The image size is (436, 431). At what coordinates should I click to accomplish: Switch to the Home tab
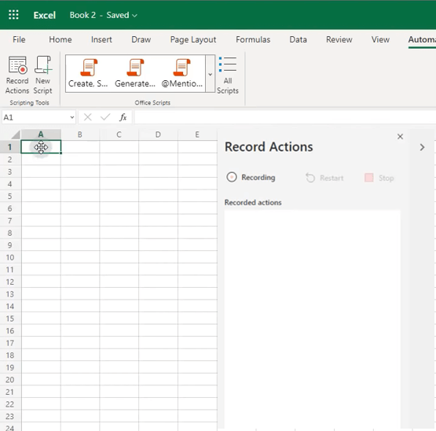tap(60, 39)
